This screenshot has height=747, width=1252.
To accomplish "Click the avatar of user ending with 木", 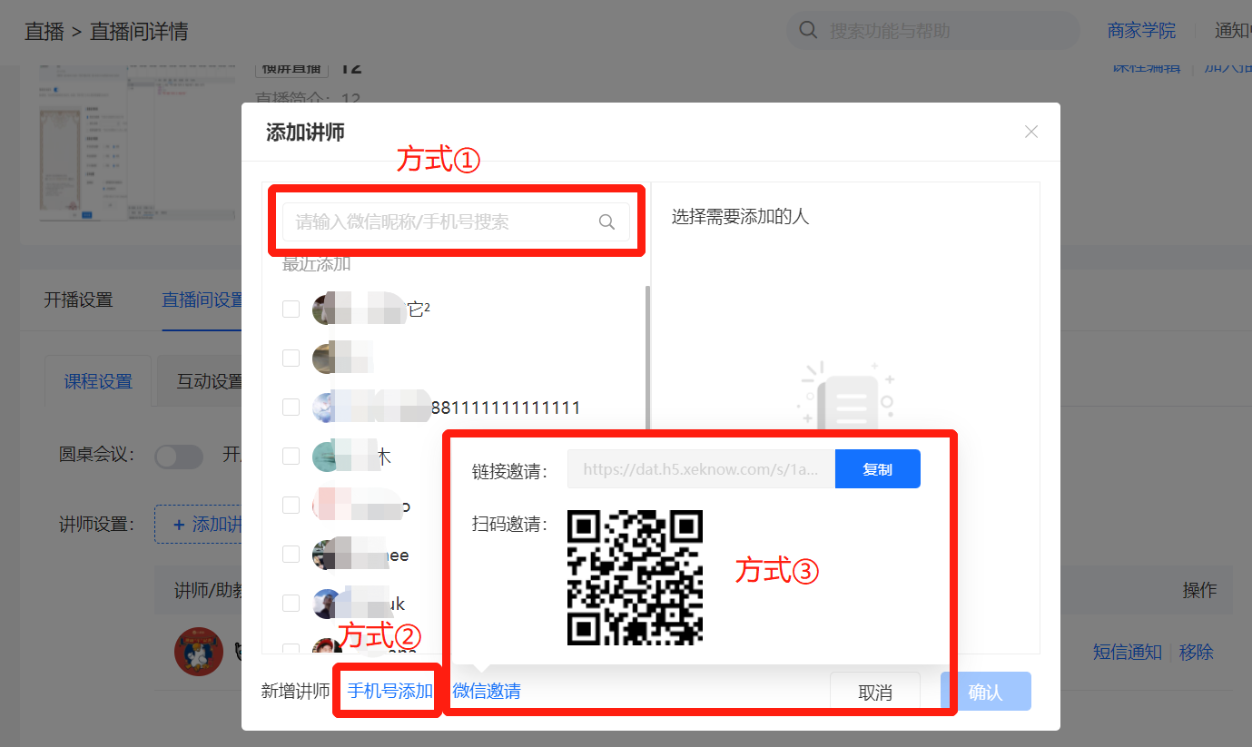I will [x=327, y=457].
